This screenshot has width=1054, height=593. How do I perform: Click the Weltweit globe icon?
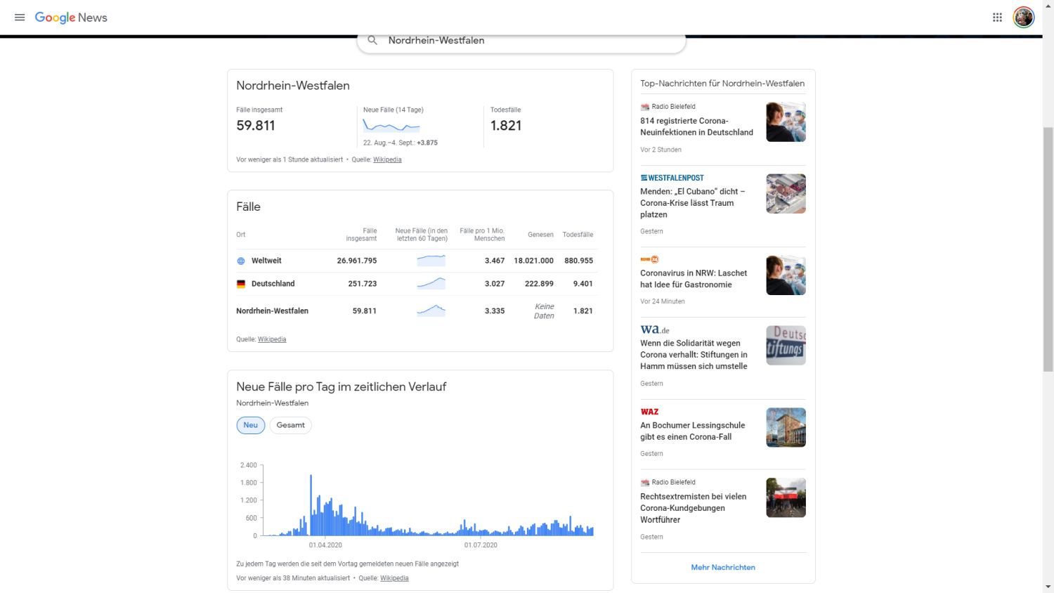click(241, 261)
